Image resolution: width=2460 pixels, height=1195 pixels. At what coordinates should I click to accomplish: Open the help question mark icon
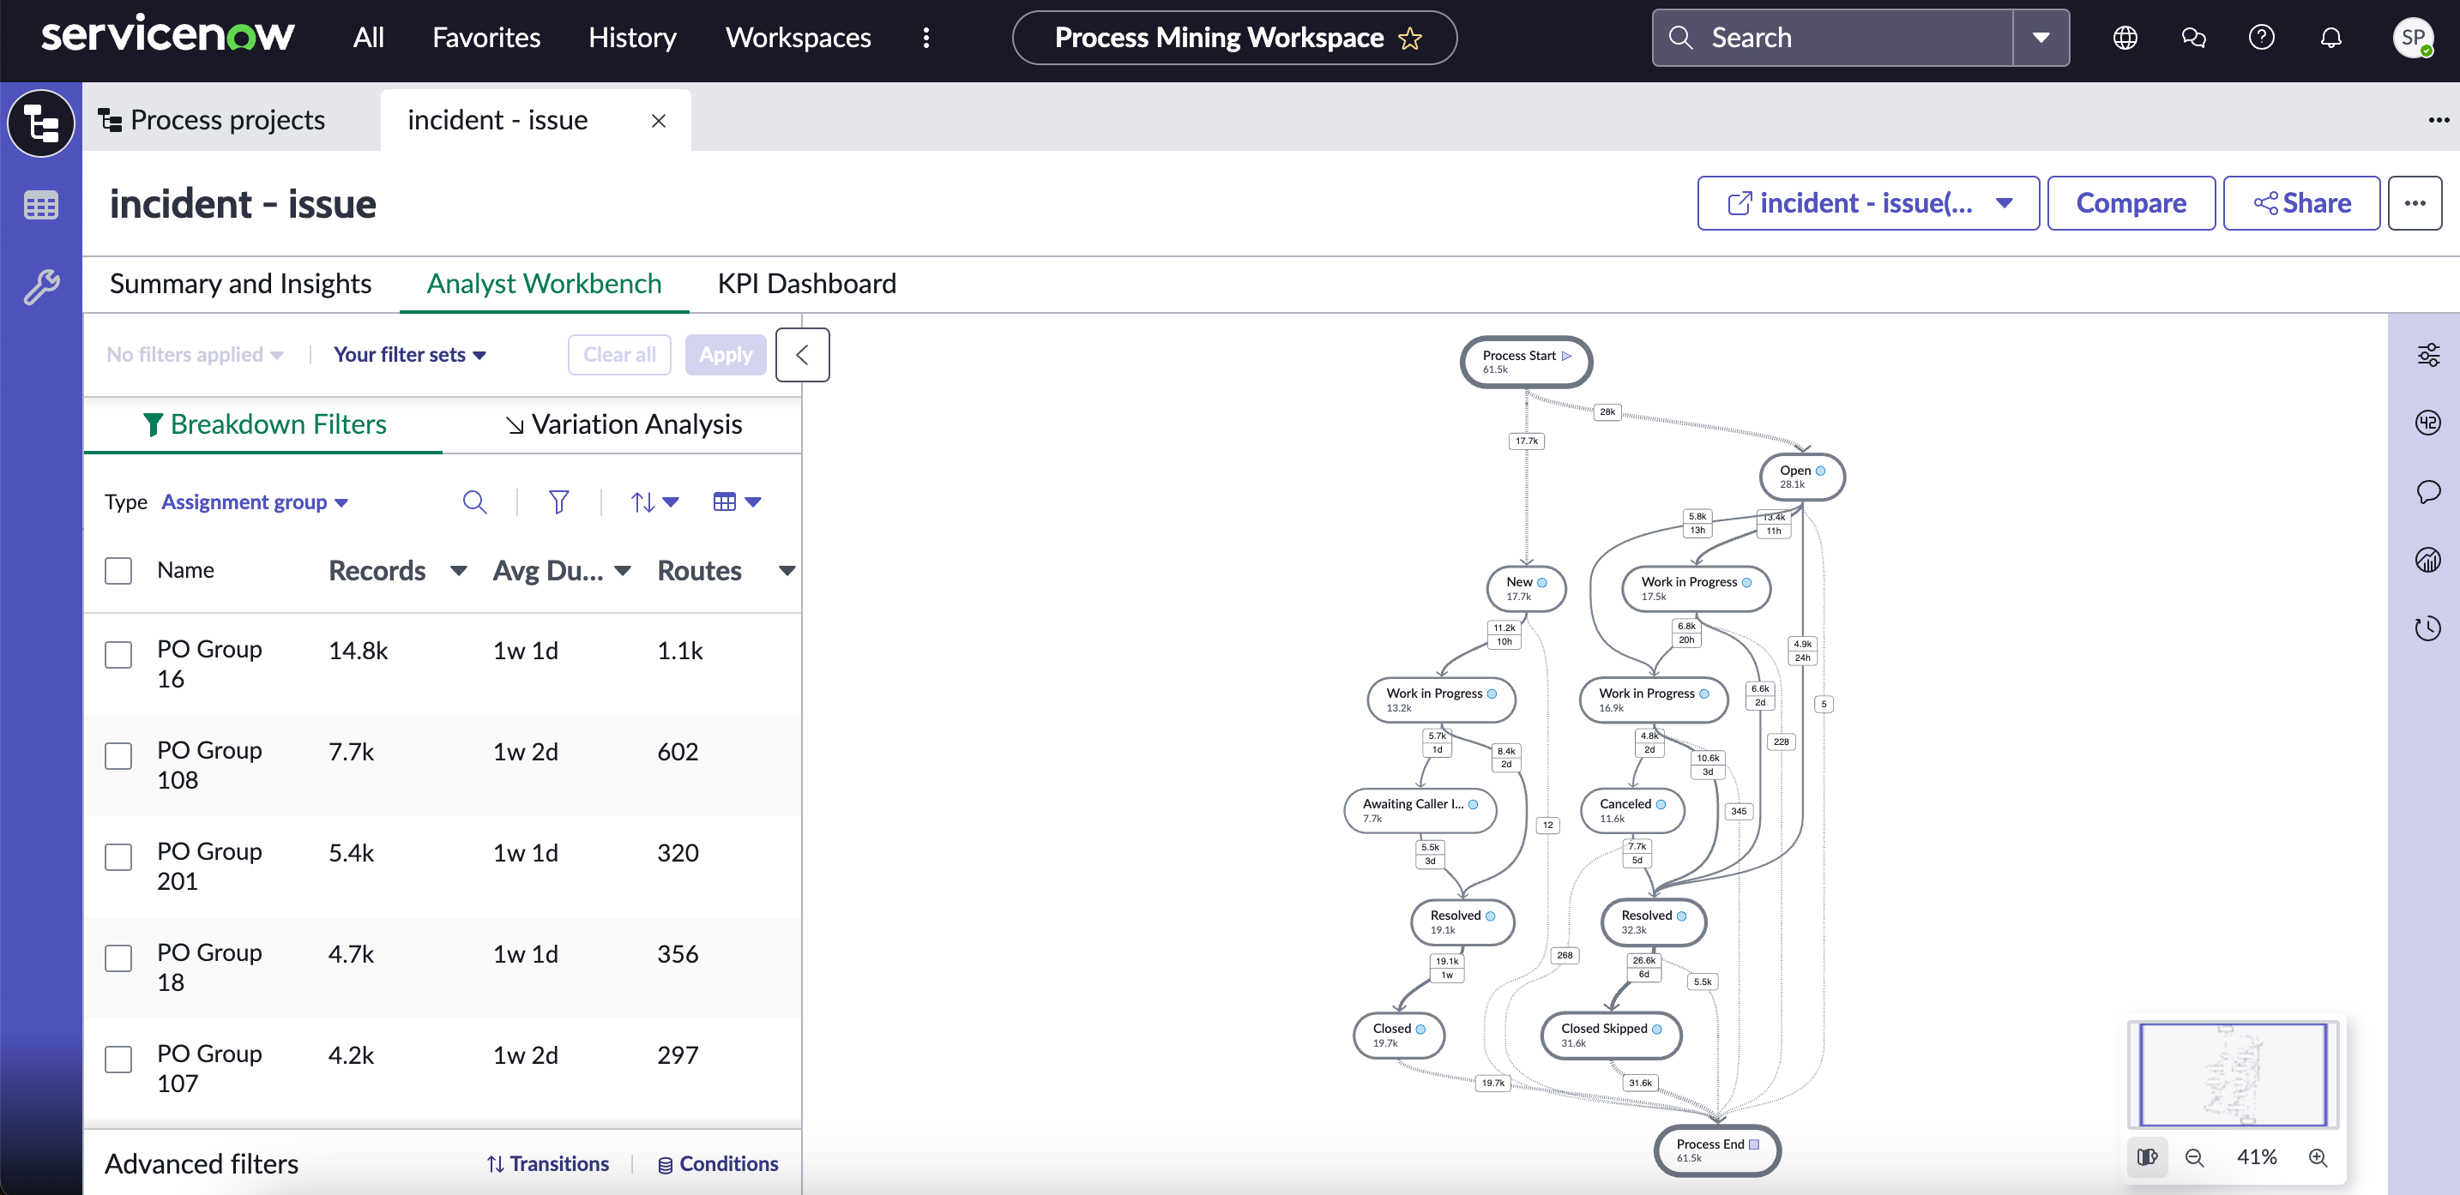(2261, 37)
